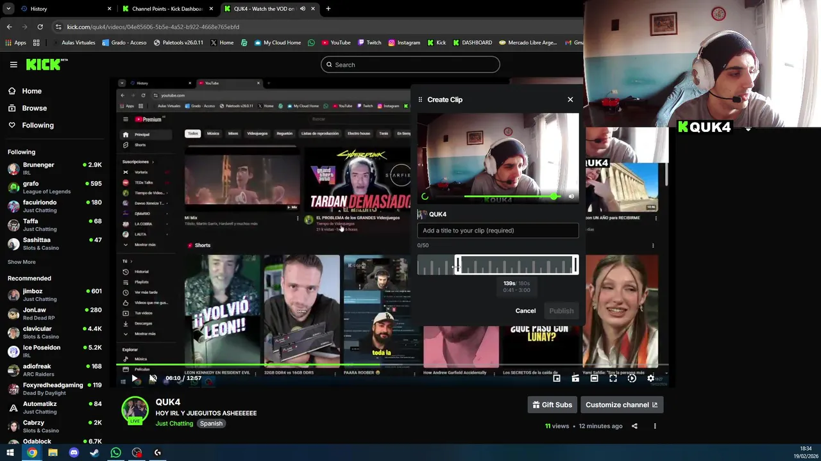
Task: Open WhatsApp from Windows taskbar
Action: point(115,453)
